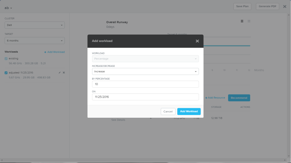Toggle the adjusted 11/25/2016 workload checkbox

(6, 73)
